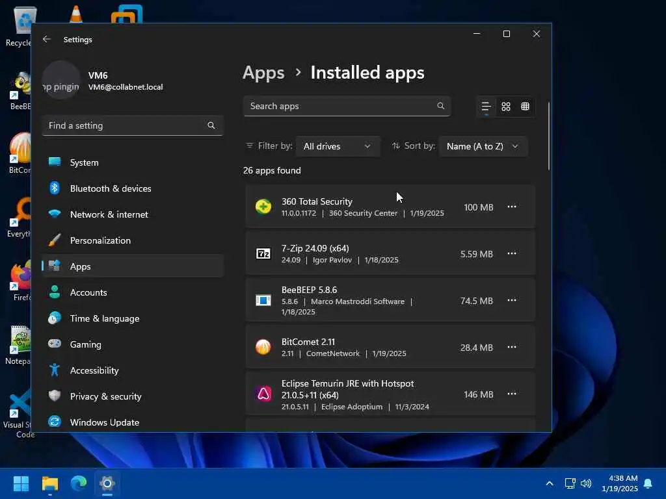Open Gaming settings
Screen dimensions: 666x499
click(x=133, y=344)
